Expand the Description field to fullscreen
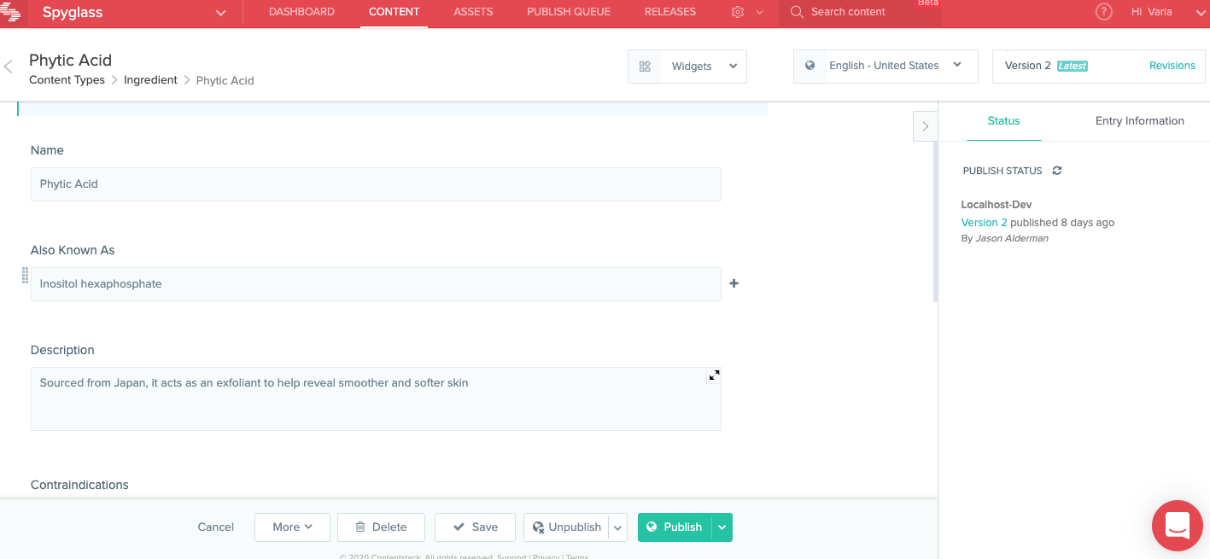1210x559 pixels. (x=714, y=376)
